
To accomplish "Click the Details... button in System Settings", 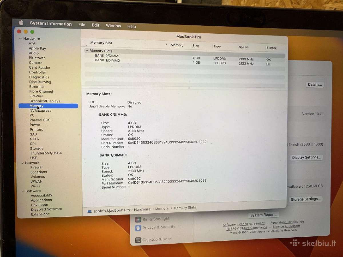I will click(315, 85).
